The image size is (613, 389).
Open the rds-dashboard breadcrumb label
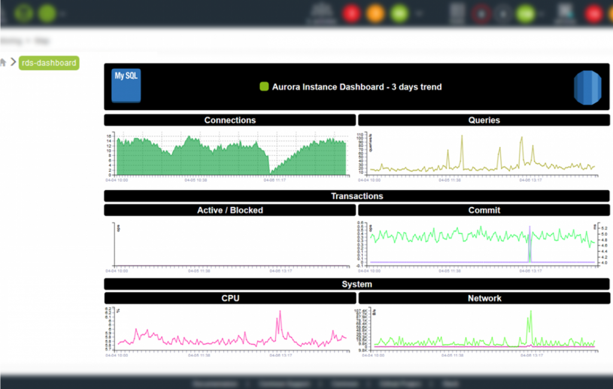(49, 63)
